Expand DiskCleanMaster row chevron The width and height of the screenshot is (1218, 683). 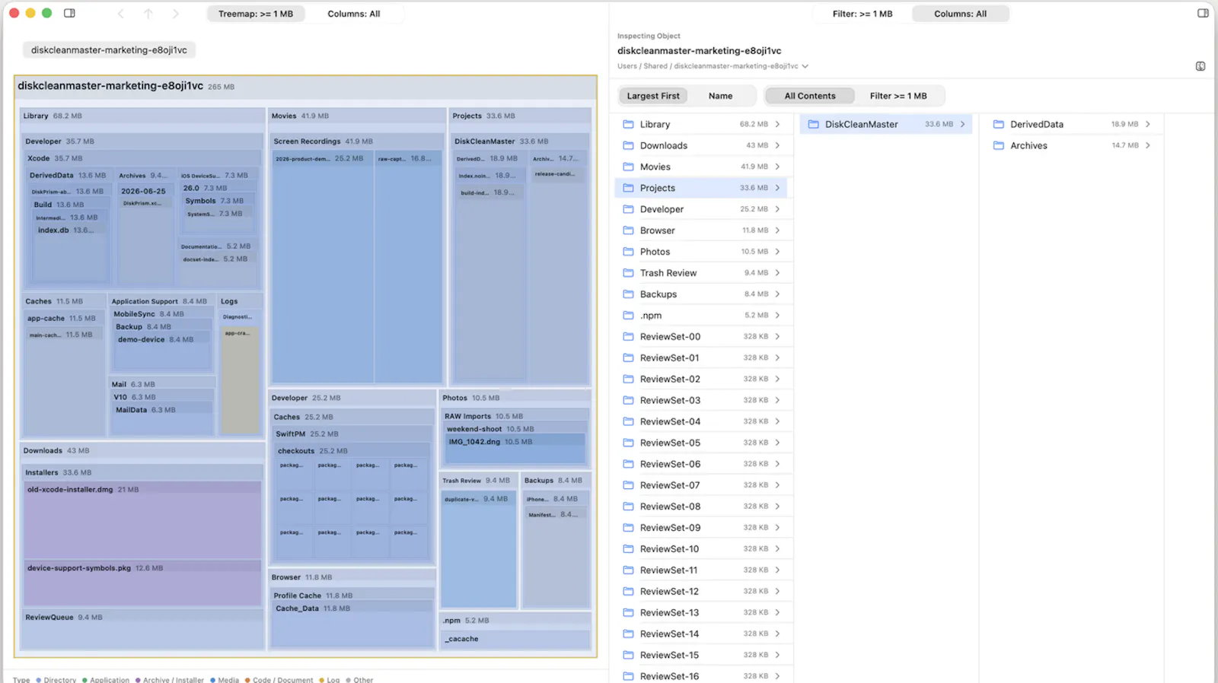963,124
